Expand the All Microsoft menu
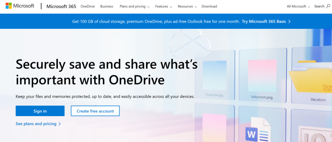Viewport: 332px width, 142px height. pyautogui.click(x=298, y=6)
